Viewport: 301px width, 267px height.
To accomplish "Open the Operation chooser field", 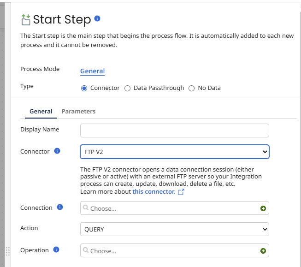I will 171,251.
